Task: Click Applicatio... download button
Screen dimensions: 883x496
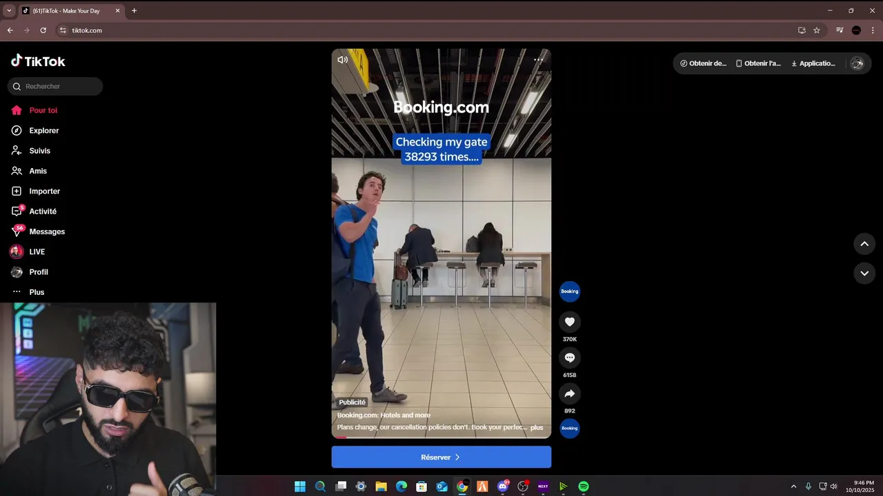Action: pos(813,63)
